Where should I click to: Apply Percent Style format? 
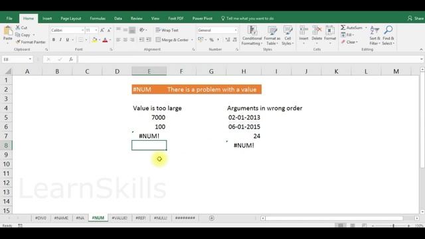211,40
